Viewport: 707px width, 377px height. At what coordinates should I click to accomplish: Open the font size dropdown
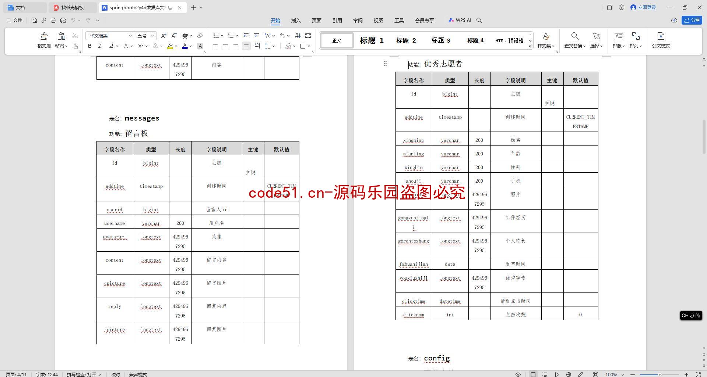coord(153,36)
